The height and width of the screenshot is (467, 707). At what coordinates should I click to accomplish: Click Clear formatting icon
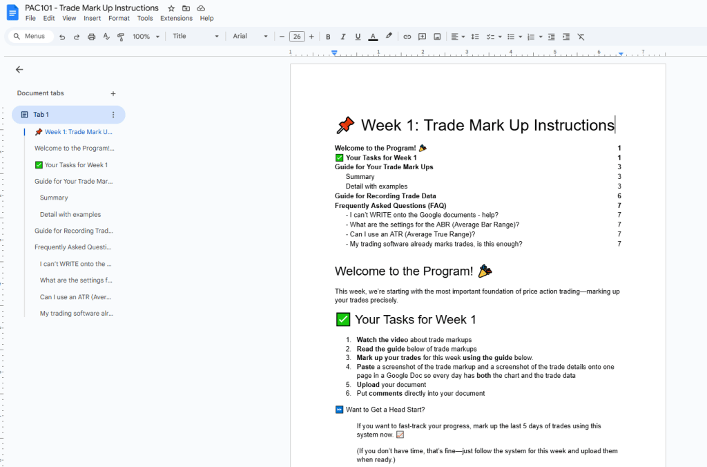[581, 37]
